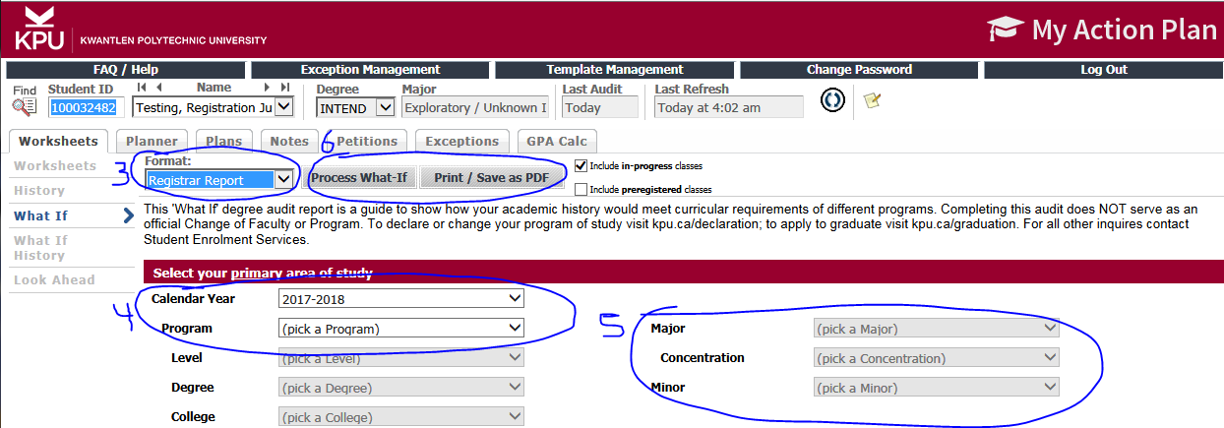
Task: Open the GPA Calc tab
Action: click(x=557, y=142)
